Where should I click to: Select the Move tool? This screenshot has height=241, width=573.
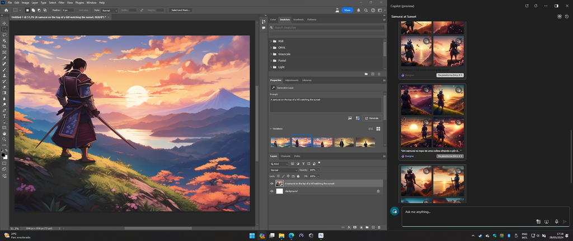(4, 23)
